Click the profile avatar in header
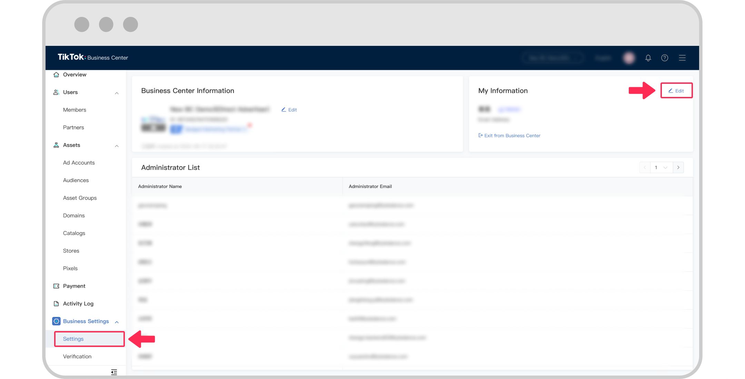 coord(629,58)
